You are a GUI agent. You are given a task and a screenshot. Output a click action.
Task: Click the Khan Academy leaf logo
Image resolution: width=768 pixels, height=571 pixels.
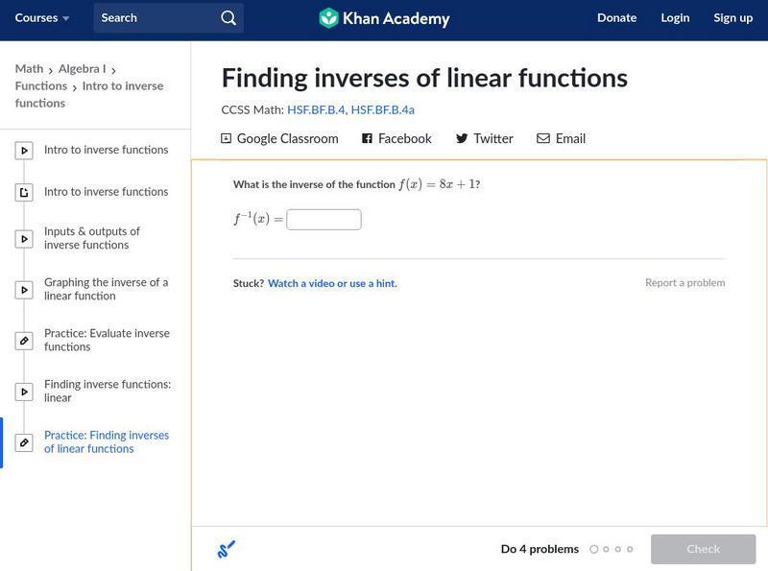pyautogui.click(x=328, y=18)
